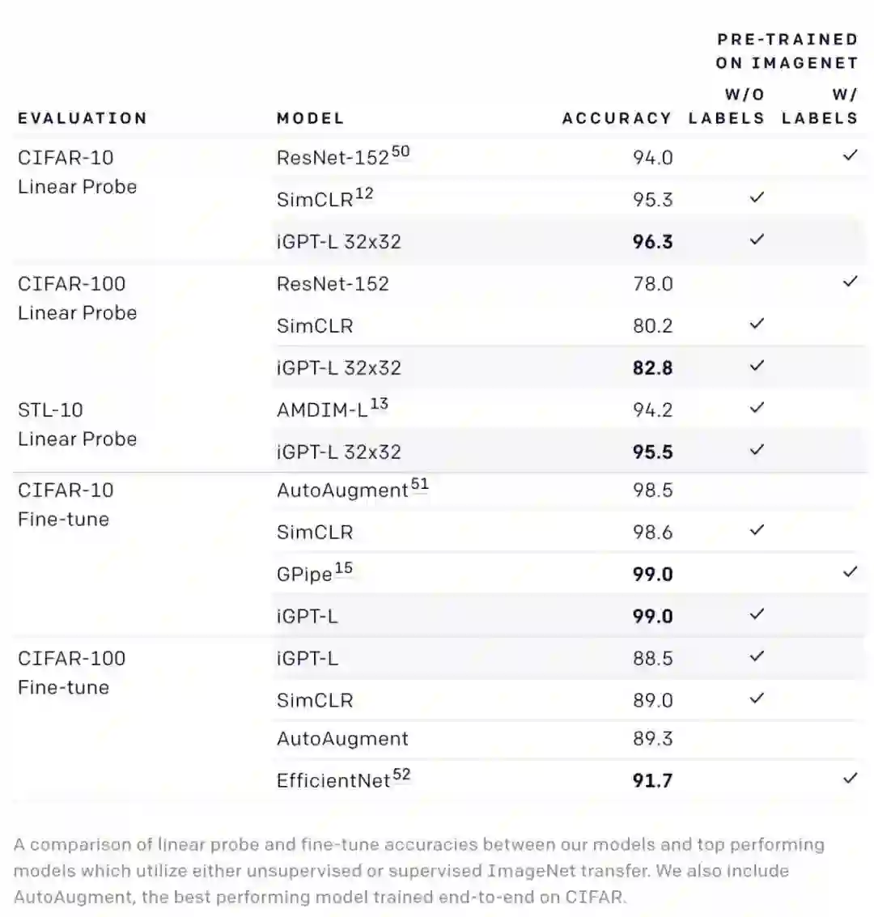
Task: Click the STL-10 Linear Probe label
Action: 77,424
